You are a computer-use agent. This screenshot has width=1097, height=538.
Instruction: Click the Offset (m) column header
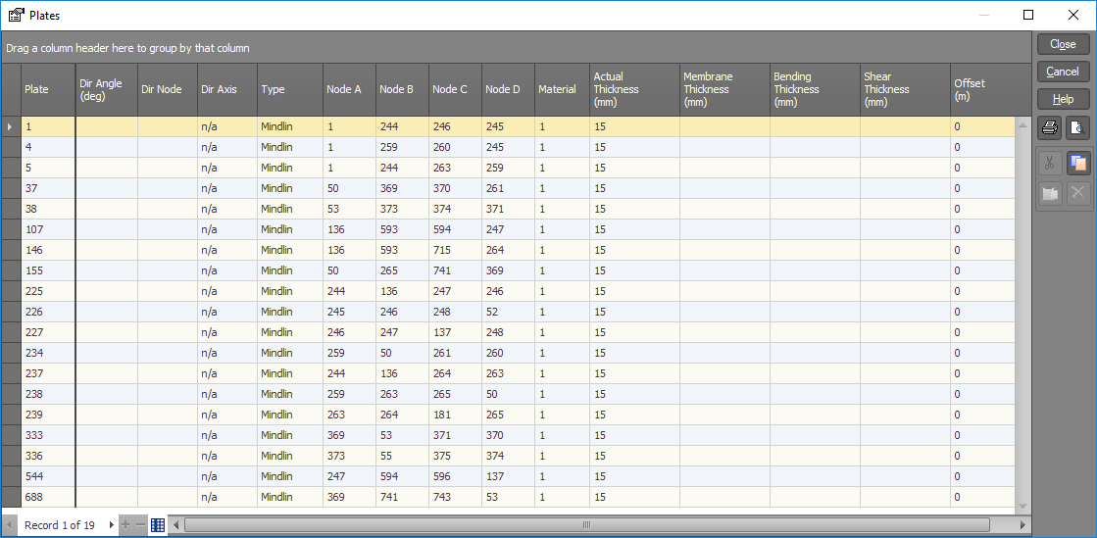coord(991,89)
